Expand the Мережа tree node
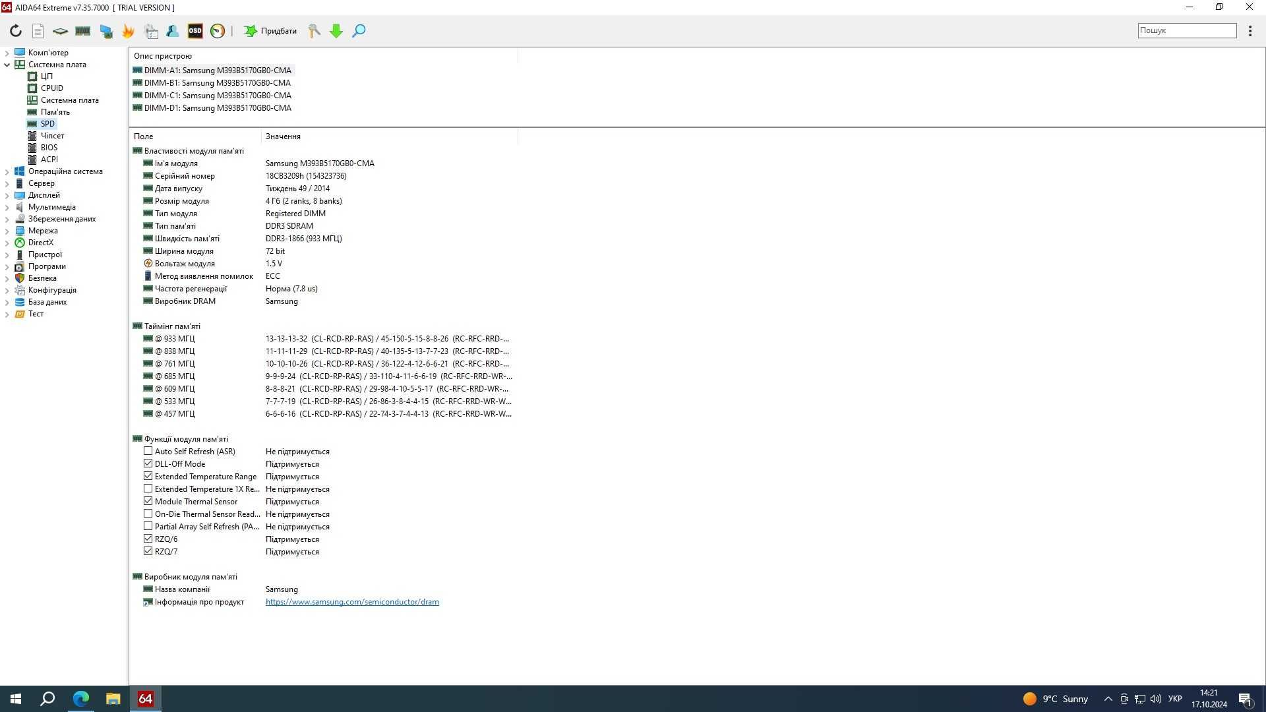1266x712 pixels. pos(7,231)
